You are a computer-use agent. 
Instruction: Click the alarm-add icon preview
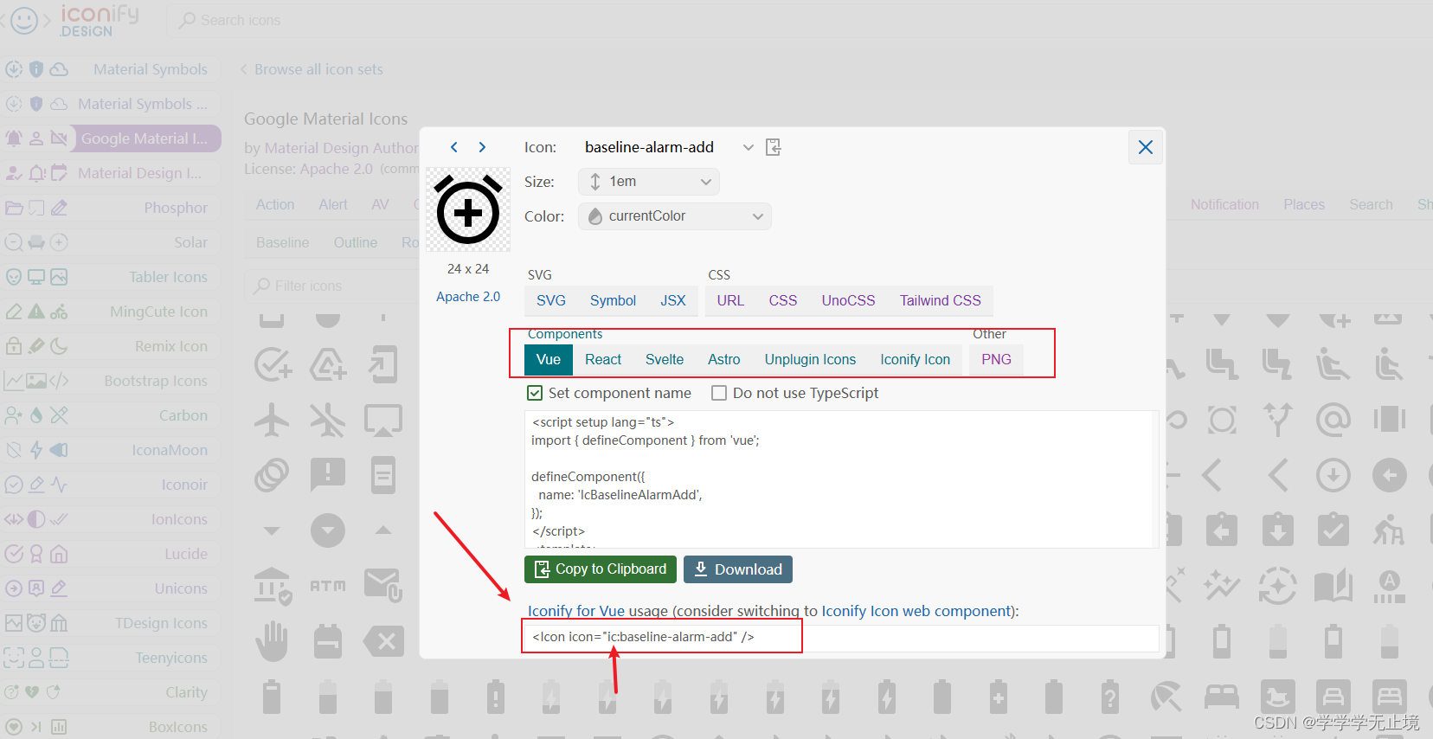tap(468, 210)
